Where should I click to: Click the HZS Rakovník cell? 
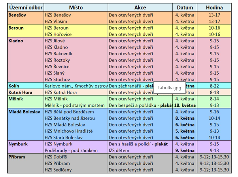point(76,54)
